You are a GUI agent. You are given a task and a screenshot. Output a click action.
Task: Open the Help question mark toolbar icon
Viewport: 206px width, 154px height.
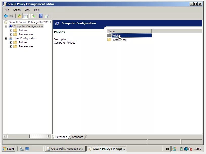point(41,16)
